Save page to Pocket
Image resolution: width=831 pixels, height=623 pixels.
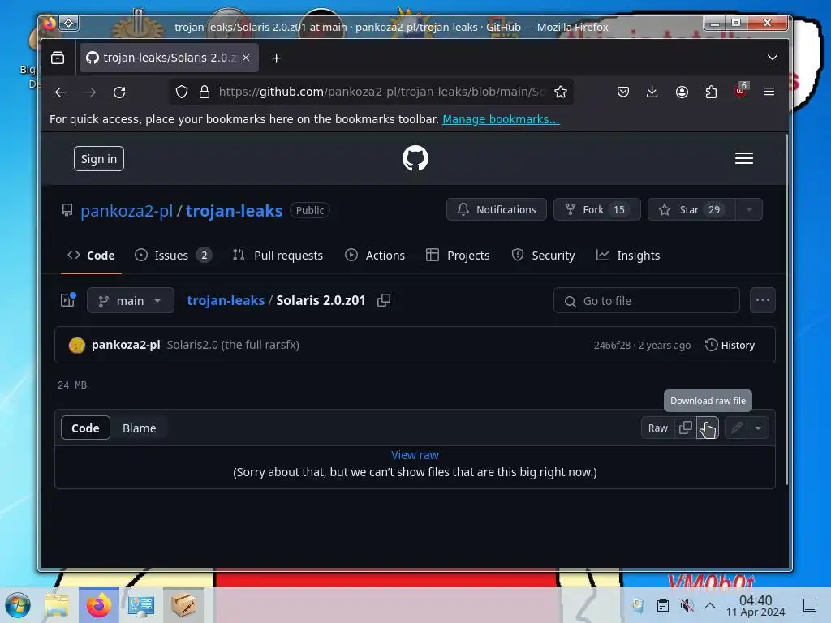tap(622, 92)
